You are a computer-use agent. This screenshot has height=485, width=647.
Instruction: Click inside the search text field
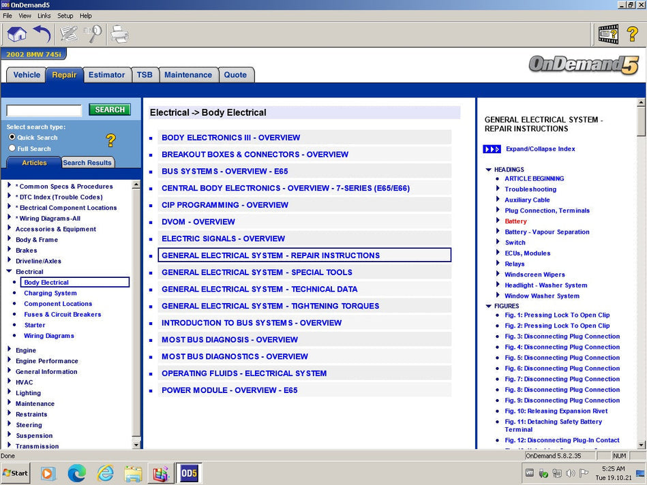44,110
